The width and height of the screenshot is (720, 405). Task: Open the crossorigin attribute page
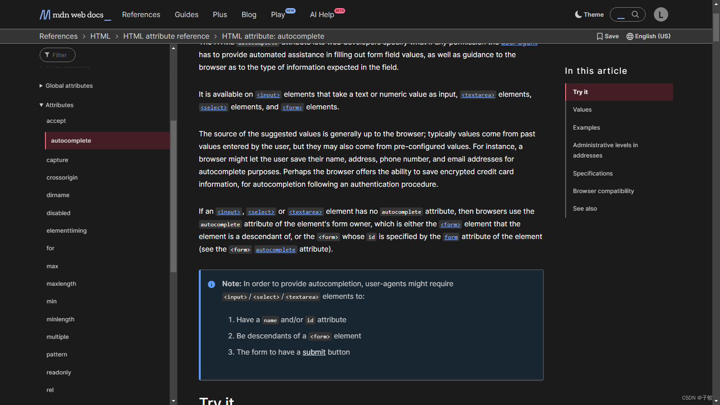[62, 177]
